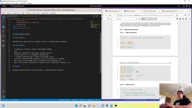
Task: Open the Справка menu in VS Code
Action: tap(53, 13)
